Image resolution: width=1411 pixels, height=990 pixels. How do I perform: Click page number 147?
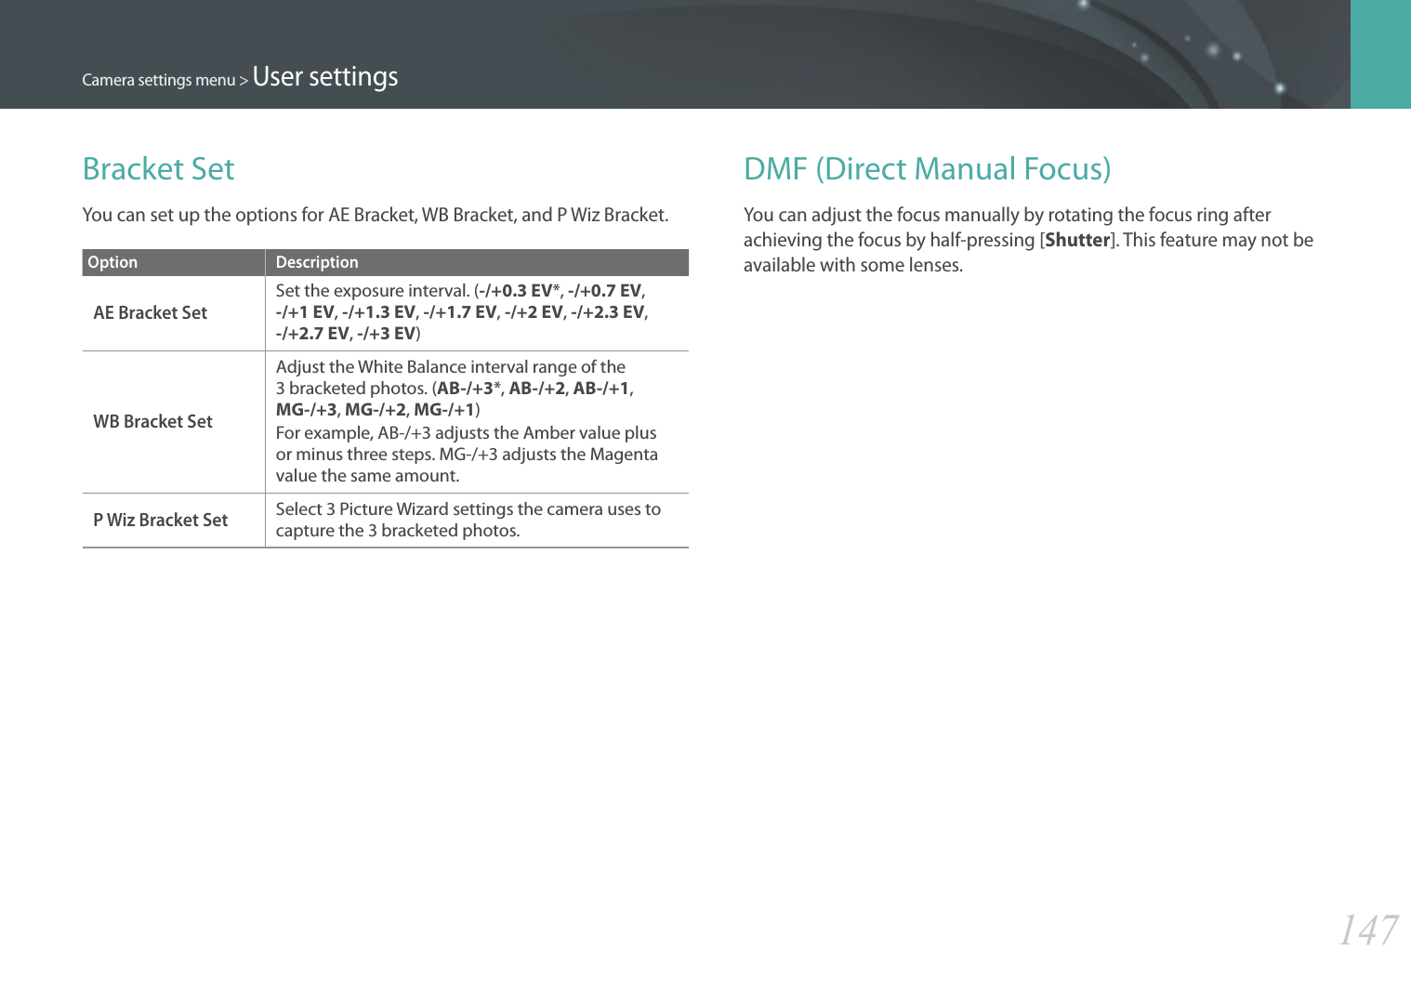pos(1367,930)
